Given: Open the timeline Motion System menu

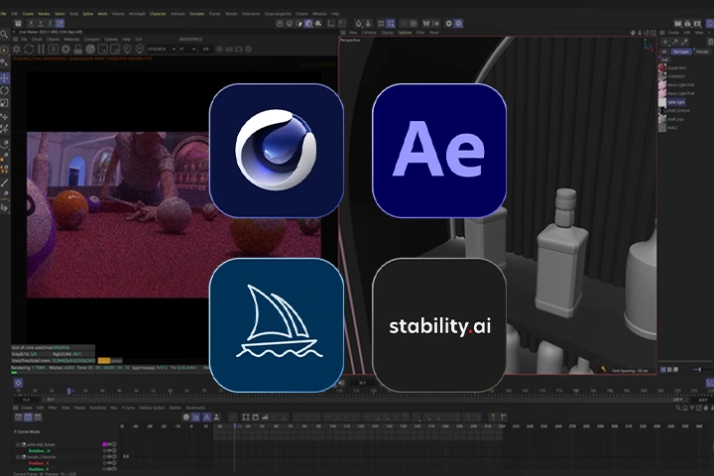Looking at the screenshot, I should (152, 408).
